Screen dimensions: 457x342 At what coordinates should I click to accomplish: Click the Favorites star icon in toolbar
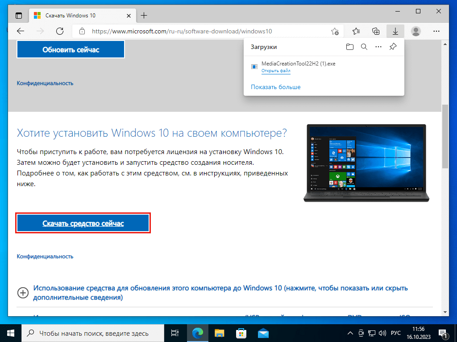(x=356, y=31)
